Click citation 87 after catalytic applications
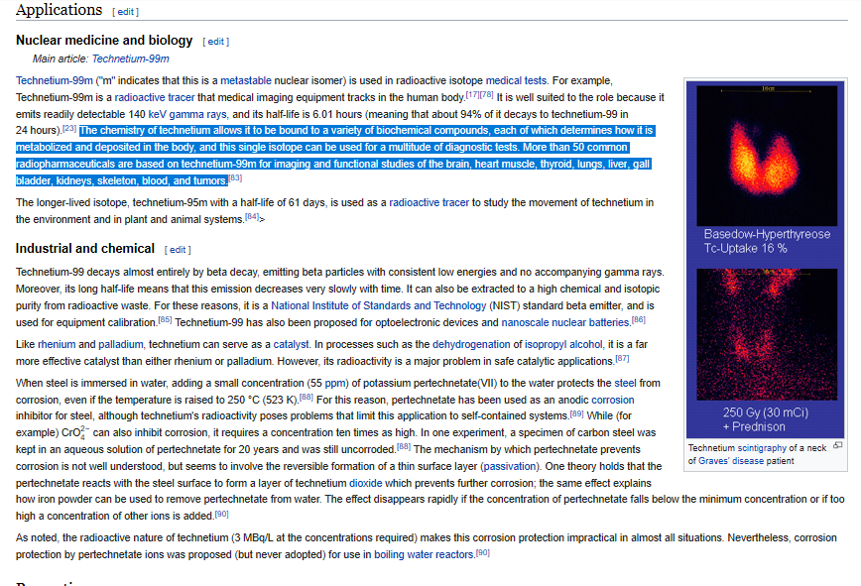 point(622,358)
